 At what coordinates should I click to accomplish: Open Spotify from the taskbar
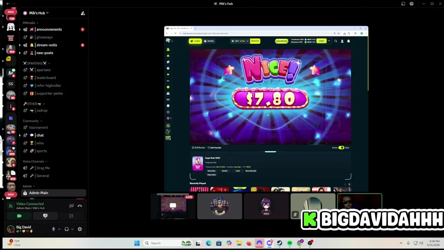coord(290,243)
